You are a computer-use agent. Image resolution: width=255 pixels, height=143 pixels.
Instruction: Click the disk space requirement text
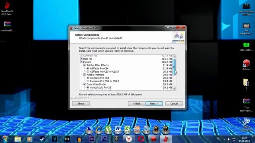coord(111,95)
